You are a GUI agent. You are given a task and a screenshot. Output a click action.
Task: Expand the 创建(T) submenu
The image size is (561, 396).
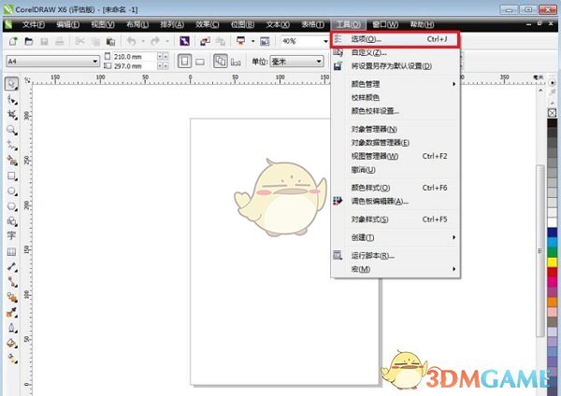click(396, 237)
